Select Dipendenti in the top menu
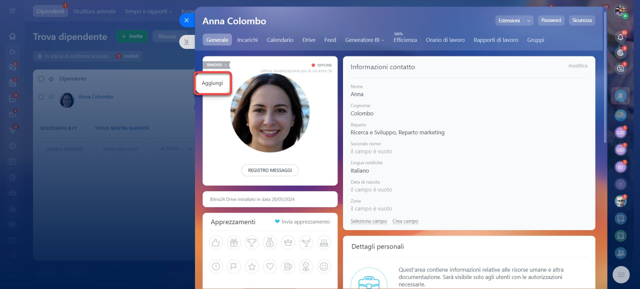640x289 pixels. coord(50,11)
